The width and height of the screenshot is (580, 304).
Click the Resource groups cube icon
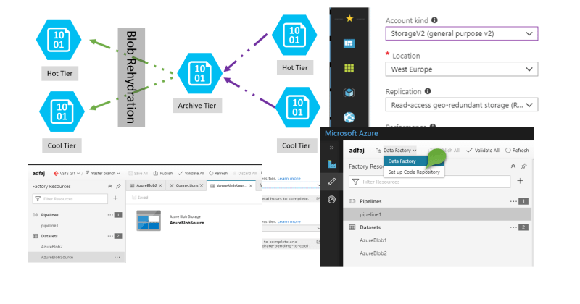pos(349,92)
